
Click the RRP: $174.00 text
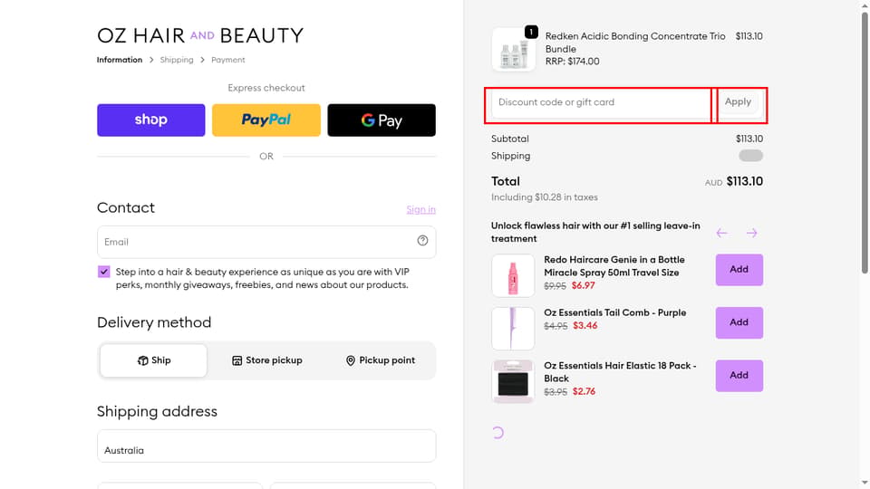572,62
